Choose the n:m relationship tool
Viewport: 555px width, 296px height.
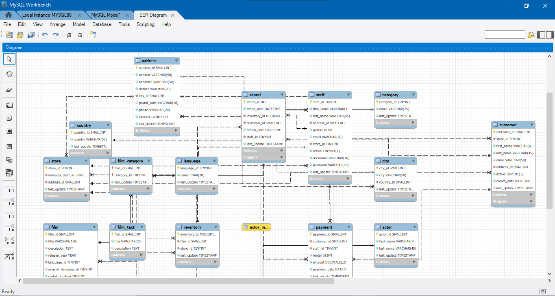[x=9, y=241]
